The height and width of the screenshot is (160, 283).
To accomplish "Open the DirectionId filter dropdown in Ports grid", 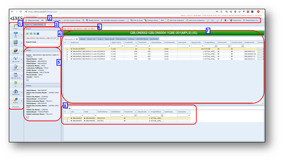I will click(135, 115).
